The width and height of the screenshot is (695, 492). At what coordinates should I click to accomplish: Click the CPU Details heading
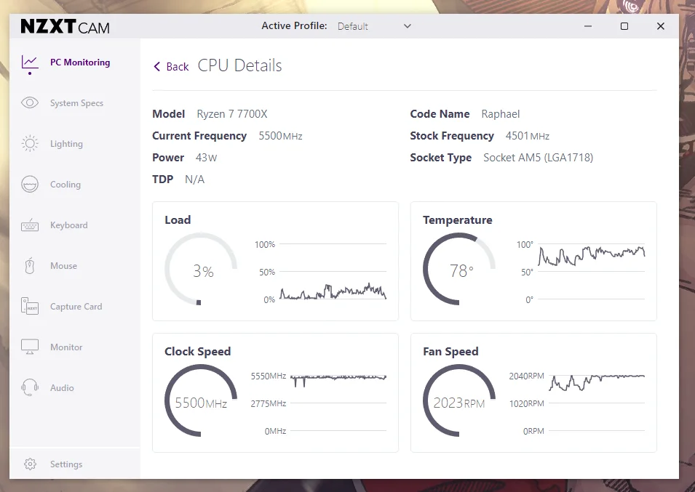(239, 65)
